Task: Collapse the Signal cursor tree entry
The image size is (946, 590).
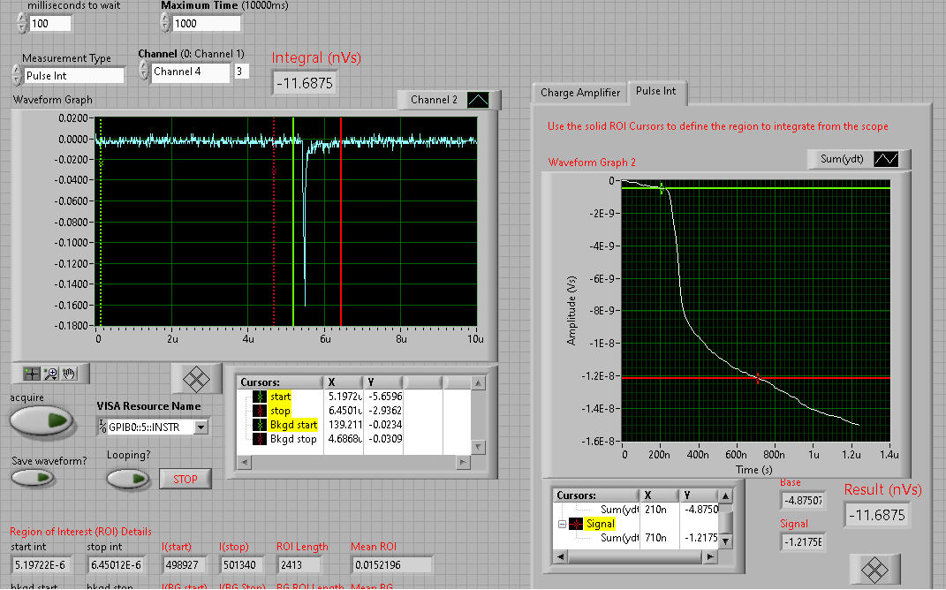Action: (561, 524)
